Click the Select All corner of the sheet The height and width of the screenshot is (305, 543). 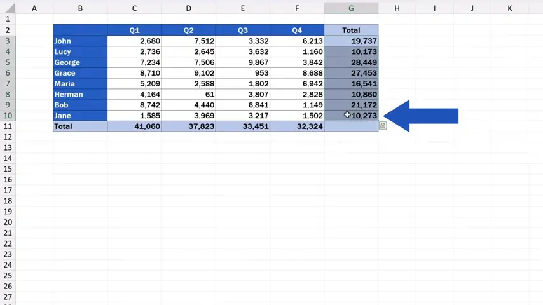coord(8,8)
